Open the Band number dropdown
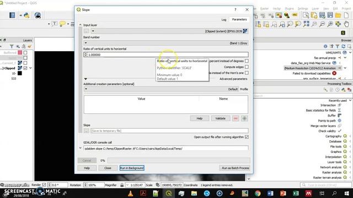The image size is (353, 198). [166, 43]
